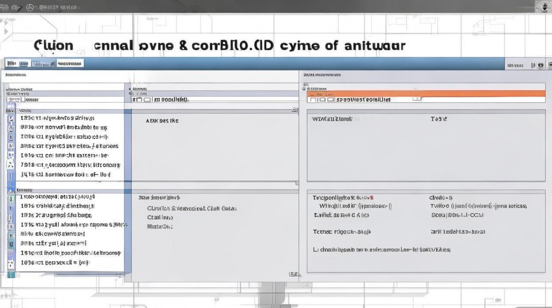Switch to the first tab in the blue bar

tap(11, 64)
